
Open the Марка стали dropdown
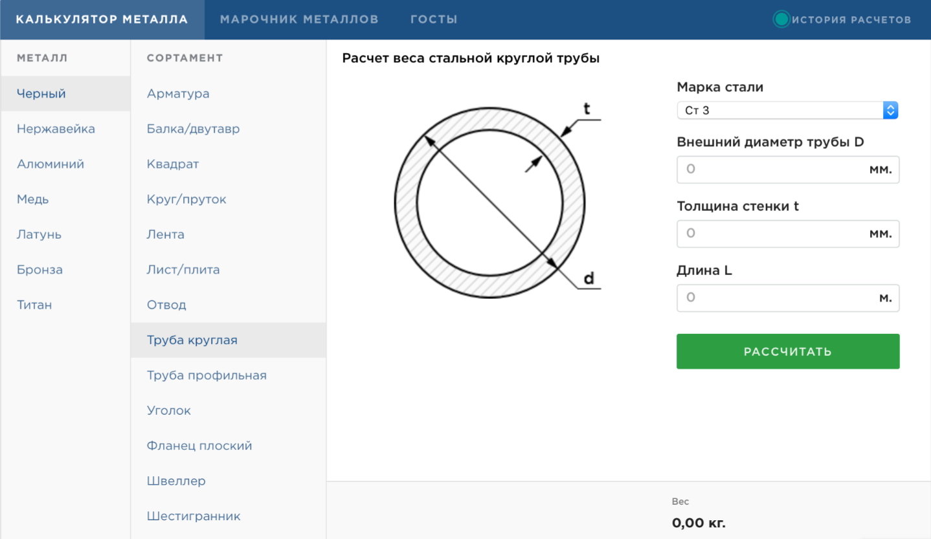pos(787,111)
